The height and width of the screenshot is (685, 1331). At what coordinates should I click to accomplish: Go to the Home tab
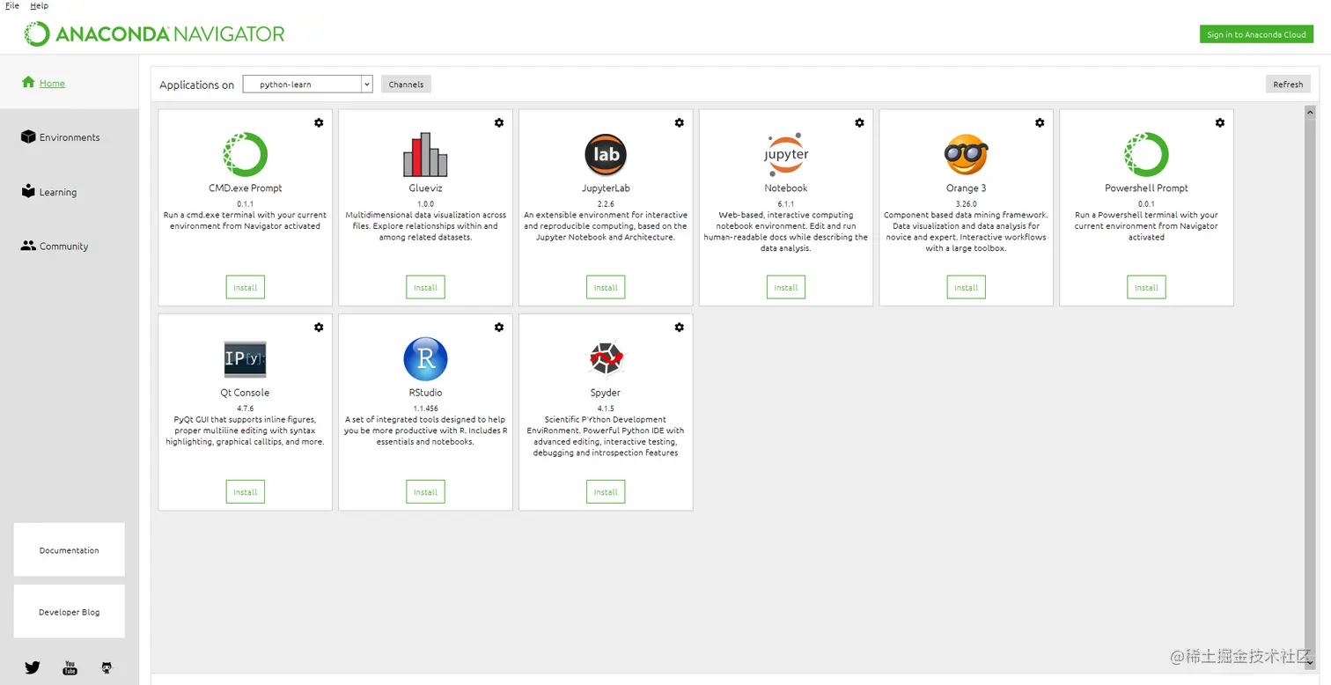pyautogui.click(x=70, y=83)
